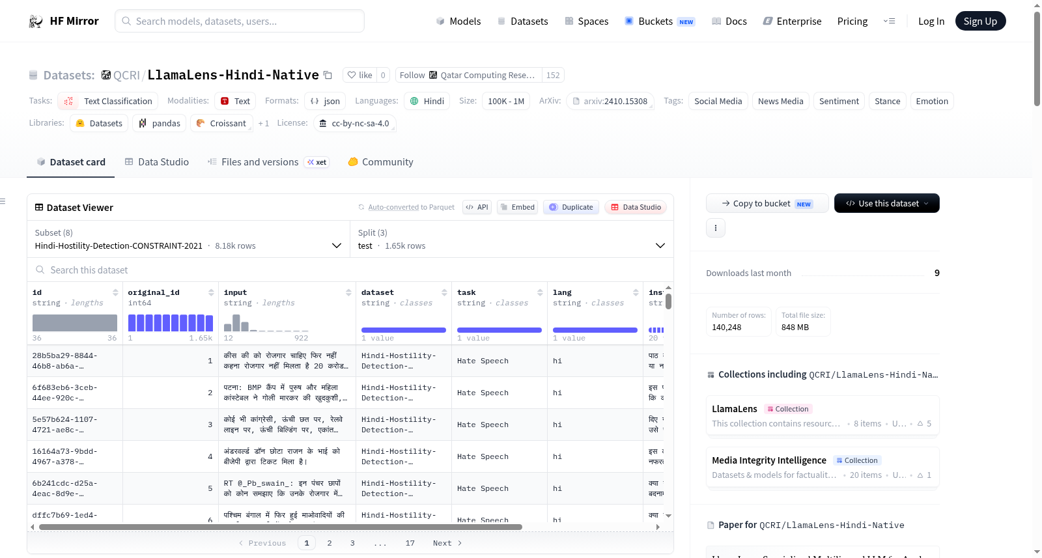Click the pandas library tag
This screenshot has width=1042, height=558.
160,123
